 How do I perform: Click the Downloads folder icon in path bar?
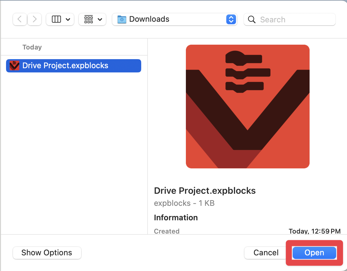click(x=122, y=19)
